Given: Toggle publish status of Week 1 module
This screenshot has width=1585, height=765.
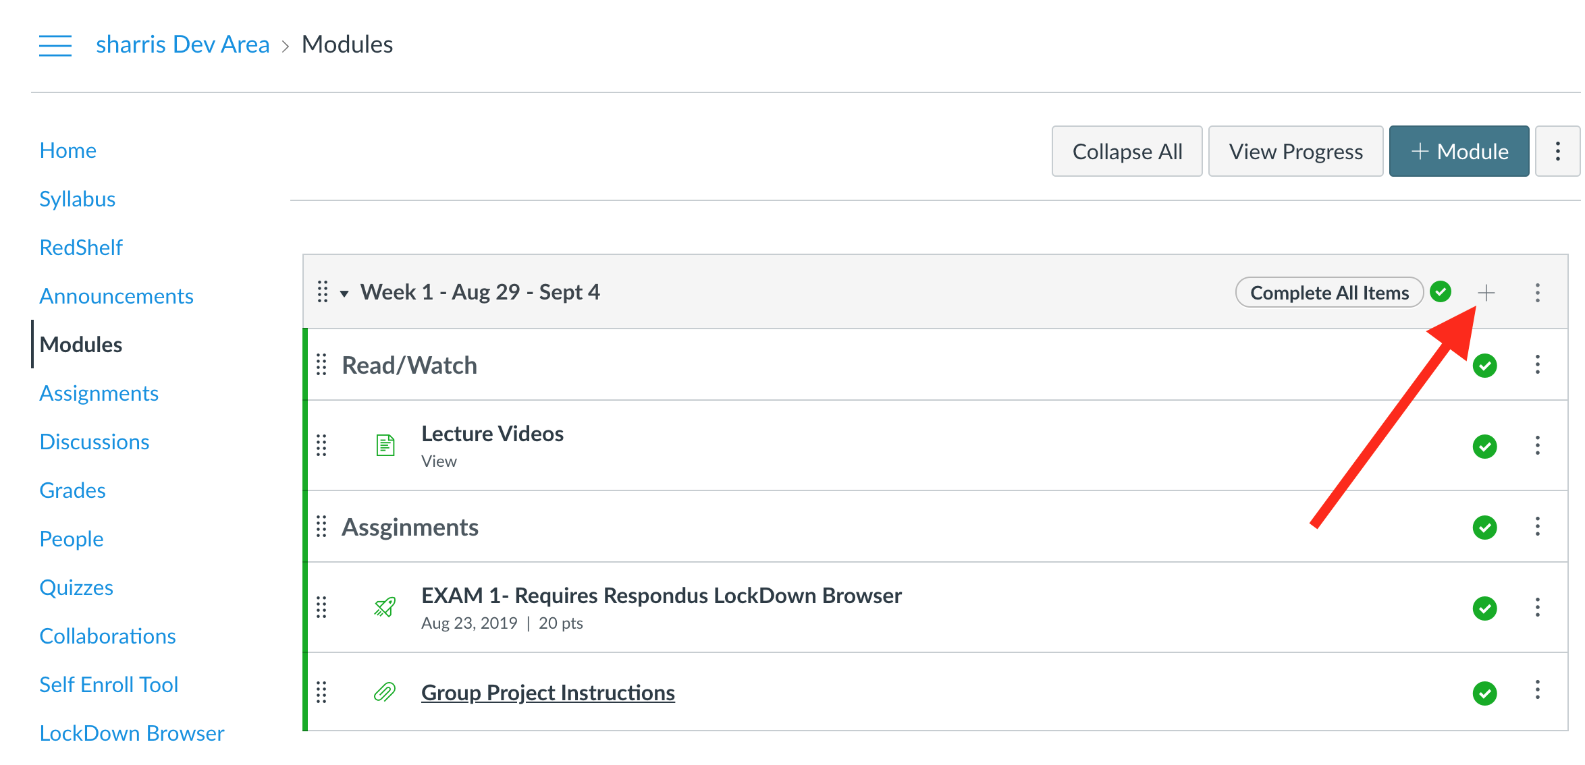Looking at the screenshot, I should (1441, 292).
